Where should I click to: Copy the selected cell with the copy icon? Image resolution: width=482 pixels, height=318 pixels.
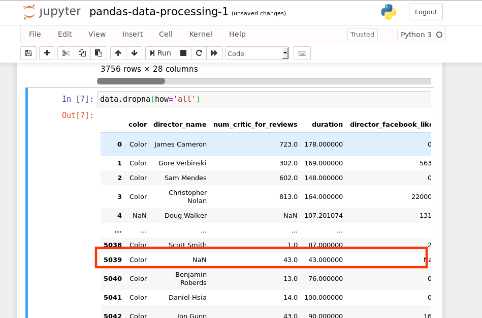tap(82, 53)
